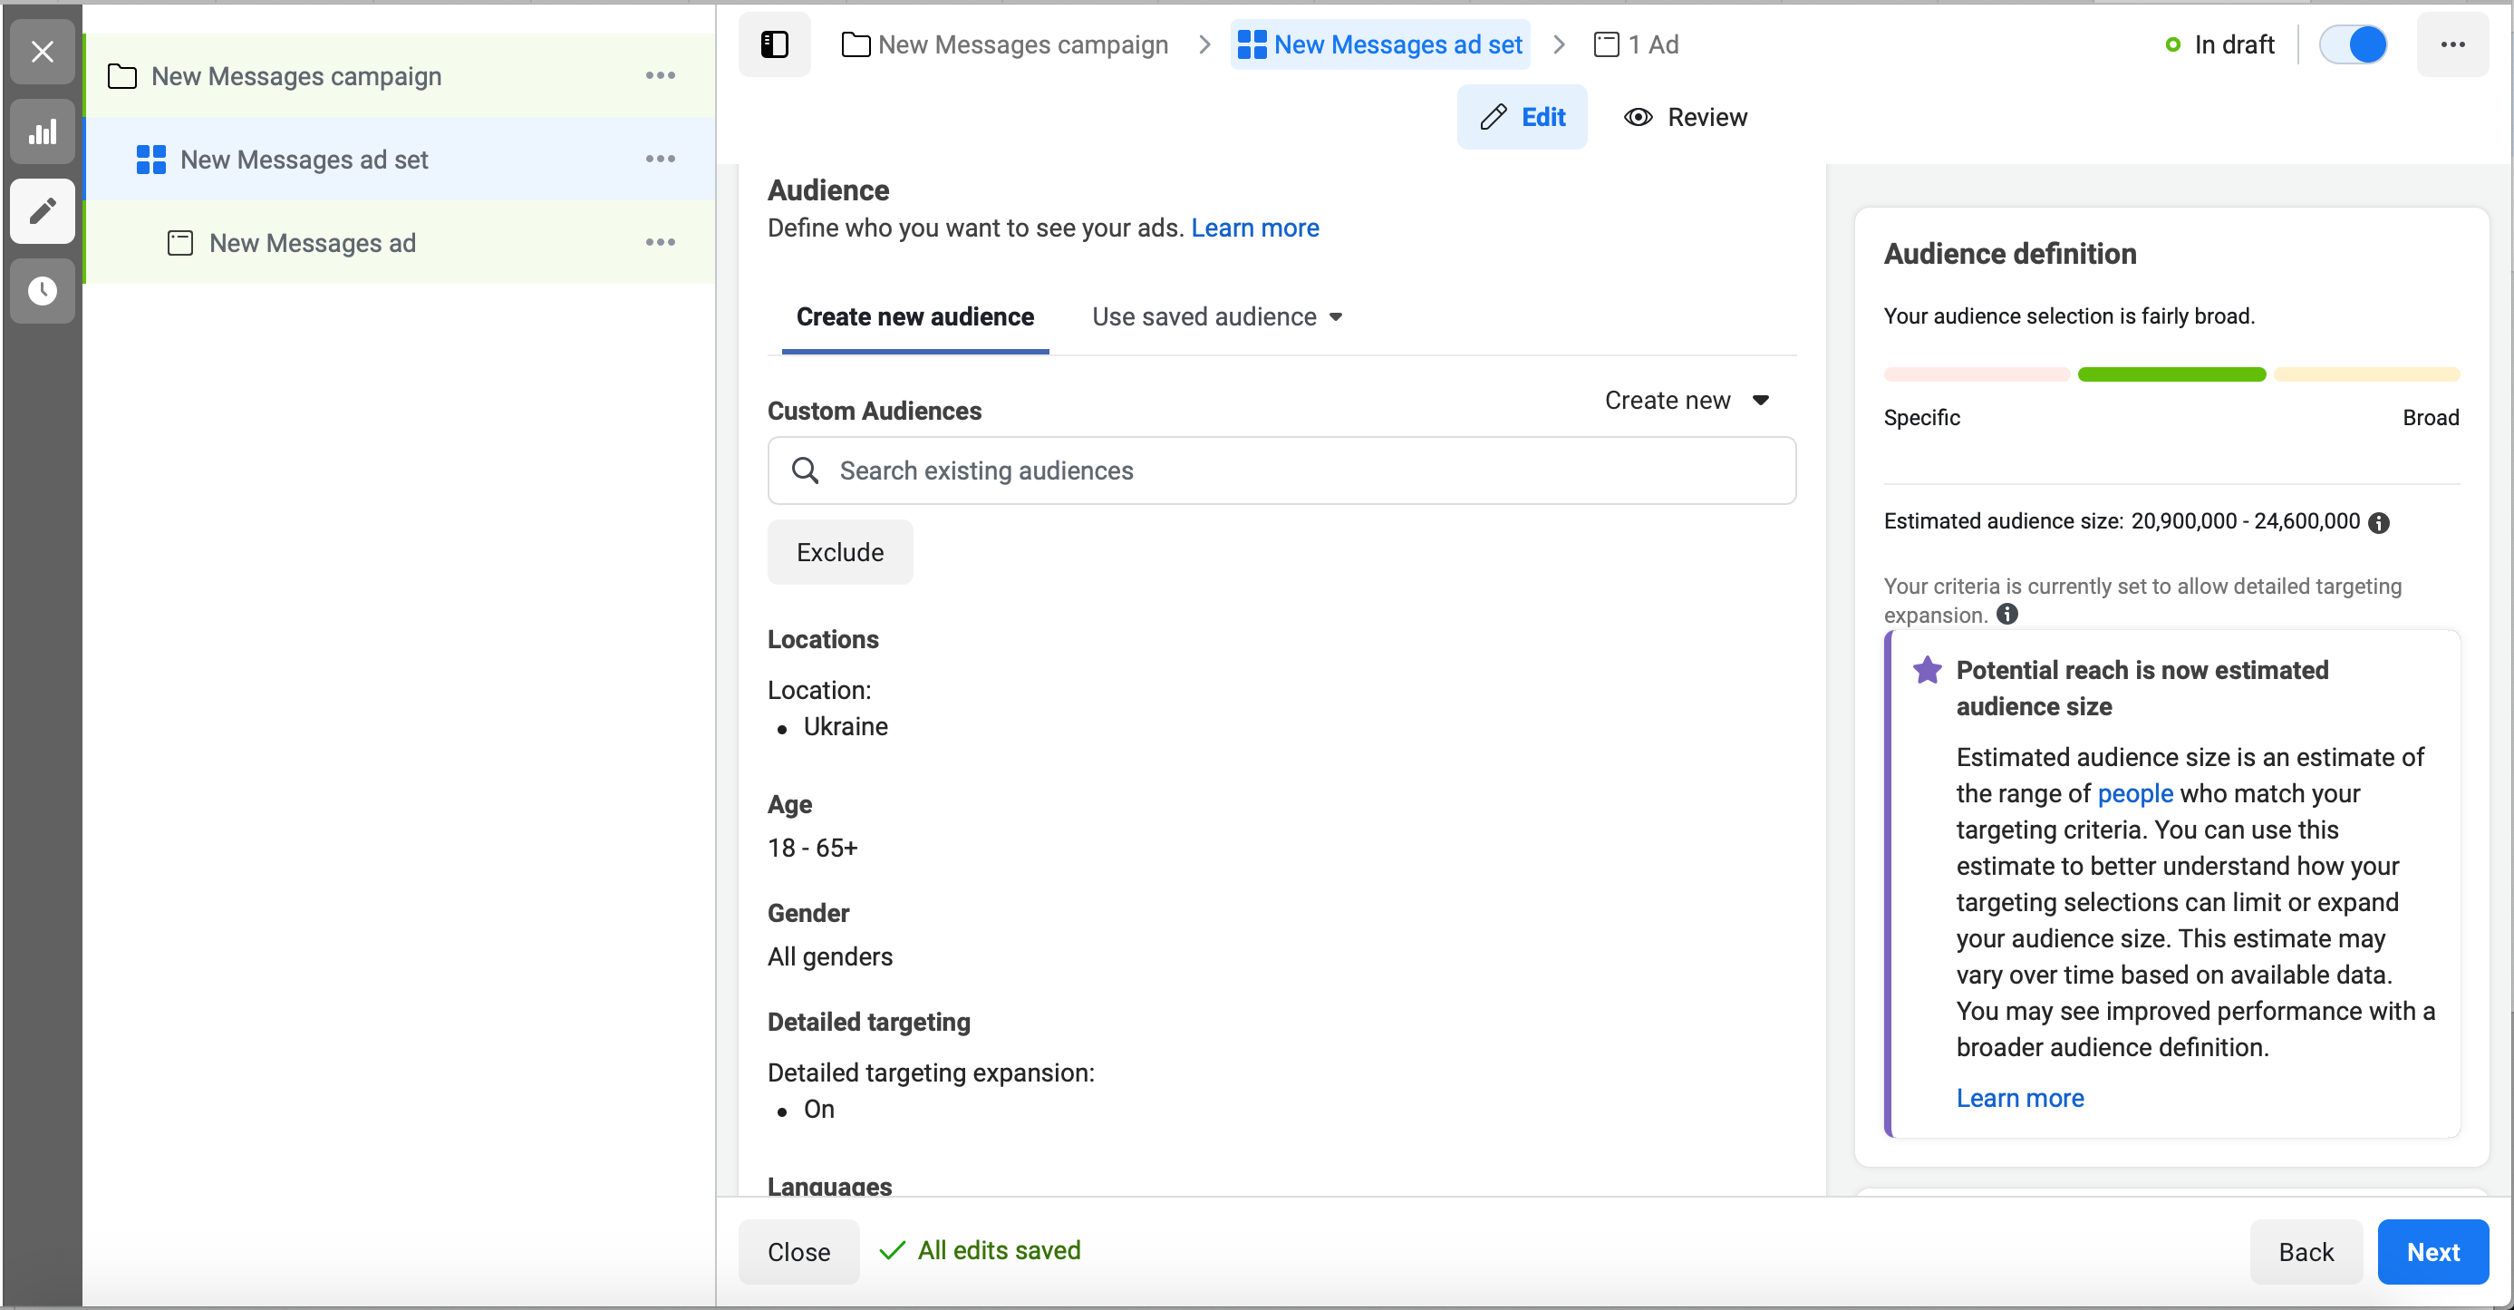This screenshot has width=2514, height=1310.
Task: Click the Next button
Action: pos(2433,1251)
